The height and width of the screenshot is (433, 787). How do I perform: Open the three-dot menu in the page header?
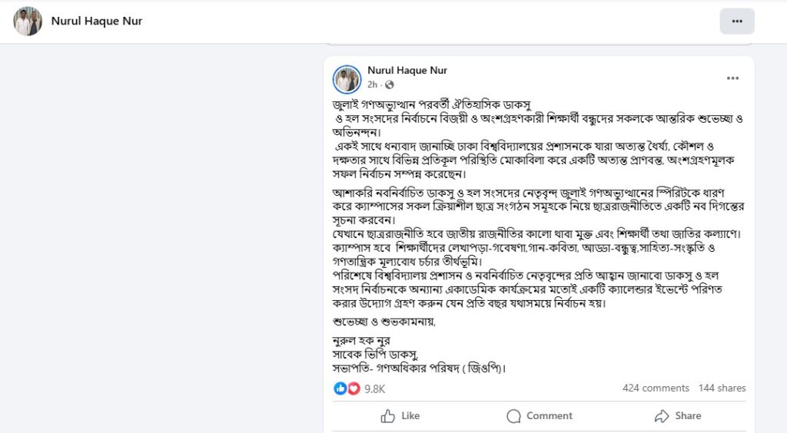[x=737, y=21]
